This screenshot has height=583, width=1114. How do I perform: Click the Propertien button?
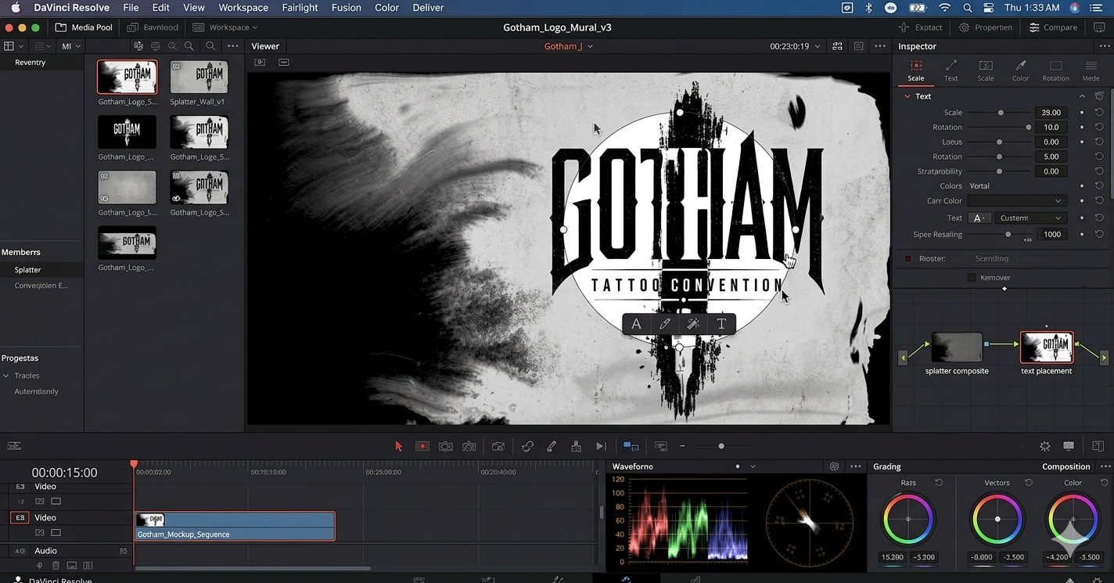986,27
